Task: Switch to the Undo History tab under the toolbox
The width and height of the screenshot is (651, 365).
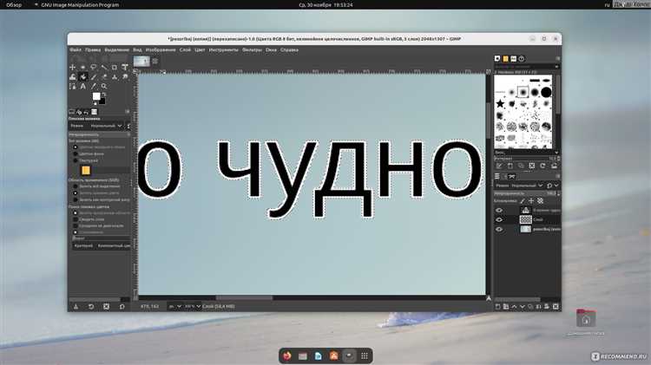Action: [x=86, y=112]
